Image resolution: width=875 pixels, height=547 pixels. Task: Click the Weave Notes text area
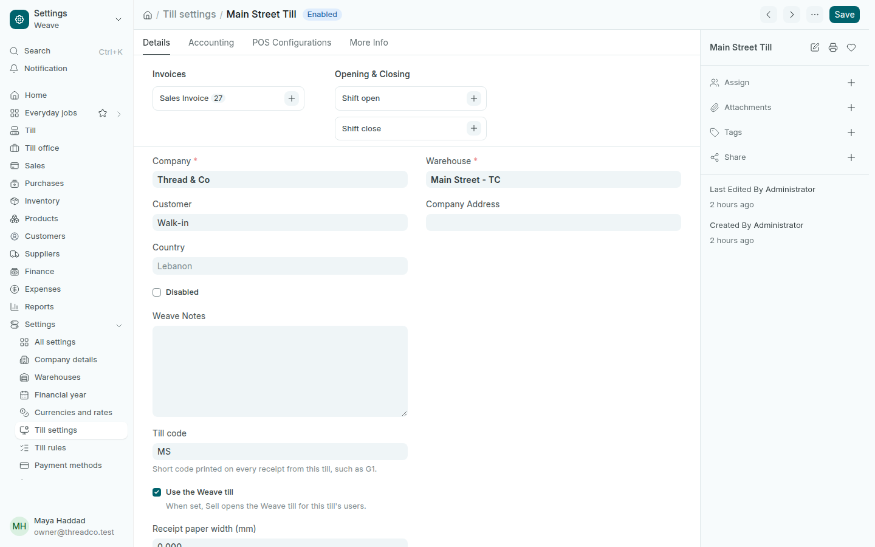tap(280, 371)
